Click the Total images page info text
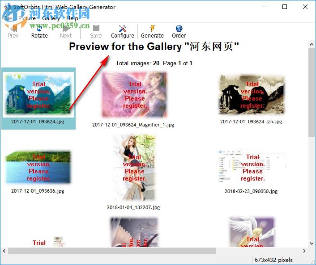 tap(154, 63)
